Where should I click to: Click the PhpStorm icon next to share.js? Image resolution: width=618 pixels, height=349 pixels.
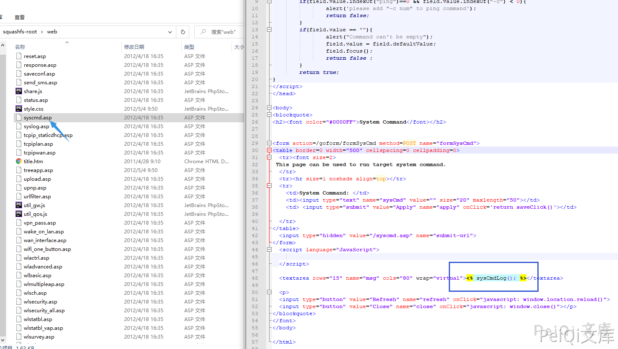pos(19,91)
